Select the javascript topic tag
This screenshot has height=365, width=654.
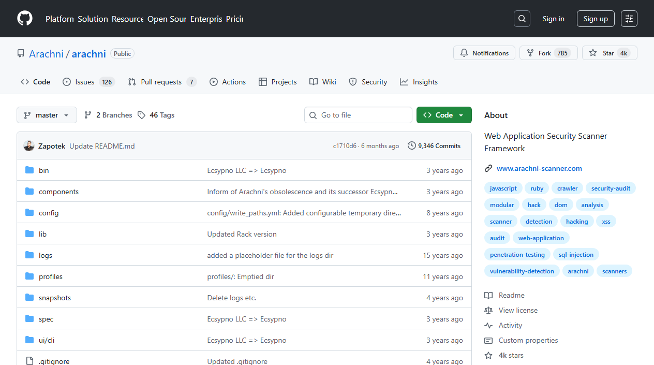tap(503, 188)
